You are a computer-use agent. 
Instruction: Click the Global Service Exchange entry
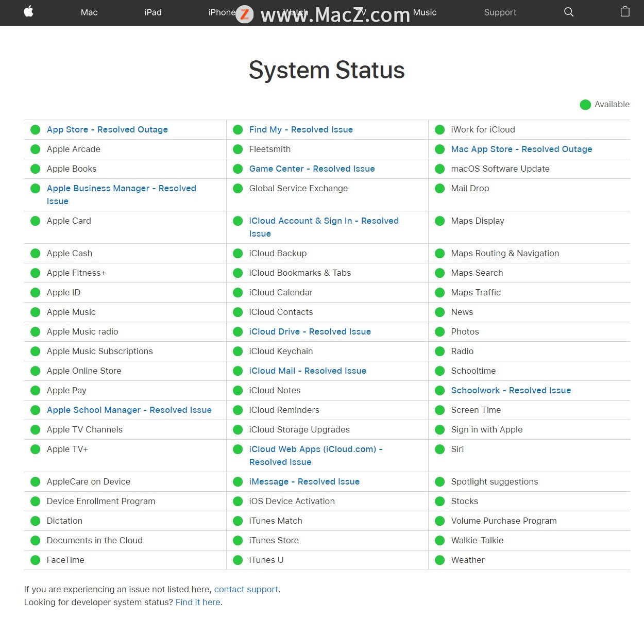298,189
